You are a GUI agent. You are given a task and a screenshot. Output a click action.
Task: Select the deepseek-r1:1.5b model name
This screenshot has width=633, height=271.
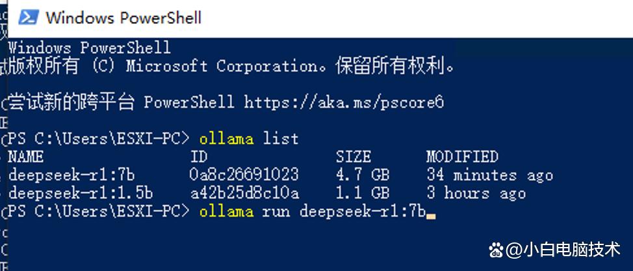coord(81,193)
